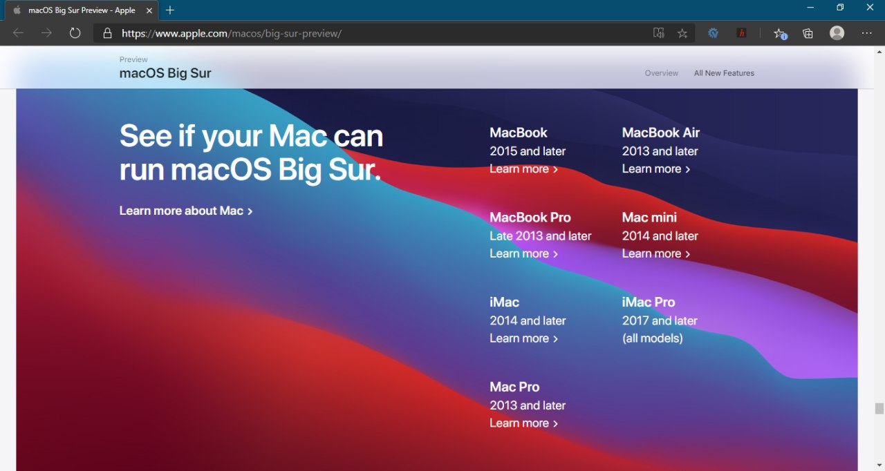Open the user profile avatar
The width and height of the screenshot is (885, 471).
[x=837, y=33]
